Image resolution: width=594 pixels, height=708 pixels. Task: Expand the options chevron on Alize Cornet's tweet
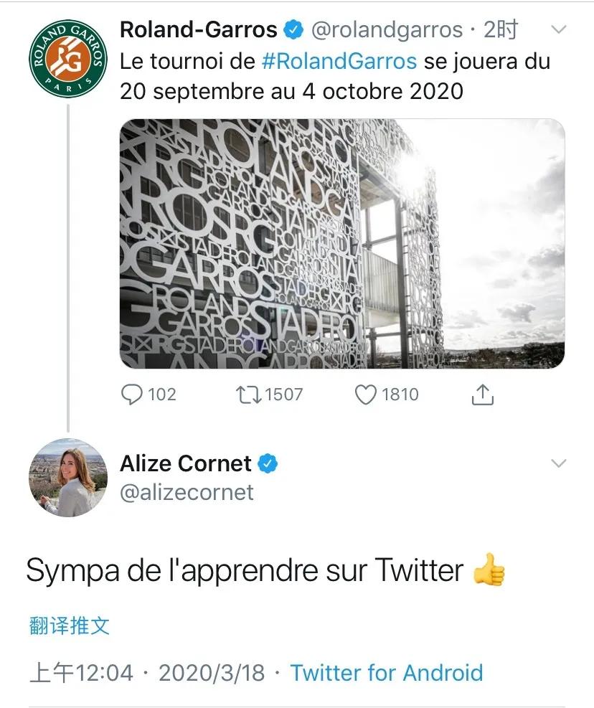click(x=558, y=463)
